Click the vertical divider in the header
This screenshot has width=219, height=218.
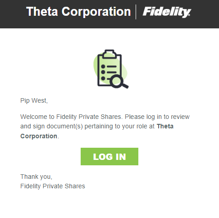tap(136, 12)
